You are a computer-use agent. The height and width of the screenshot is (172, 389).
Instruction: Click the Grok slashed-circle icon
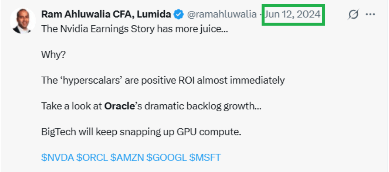pos(353,15)
